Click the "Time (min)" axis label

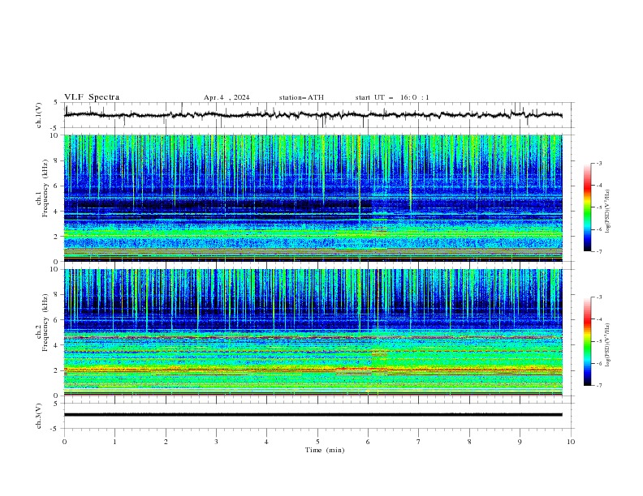[325, 450]
